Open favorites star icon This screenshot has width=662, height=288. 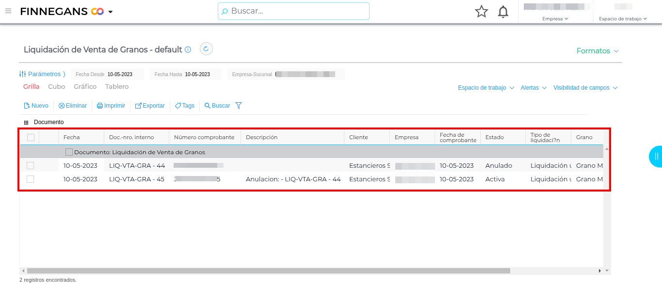point(482,12)
